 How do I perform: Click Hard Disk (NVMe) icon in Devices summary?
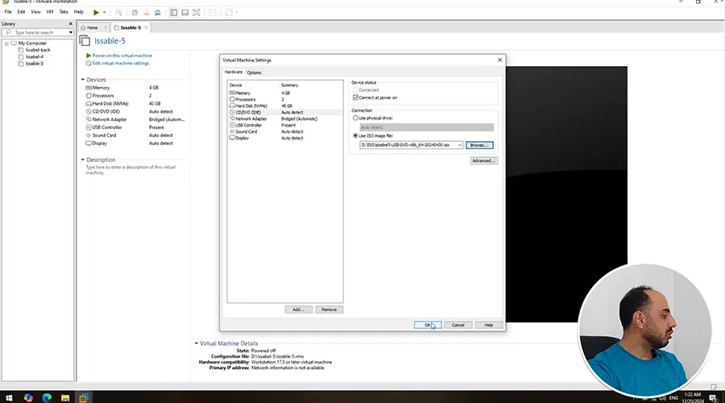pos(89,104)
